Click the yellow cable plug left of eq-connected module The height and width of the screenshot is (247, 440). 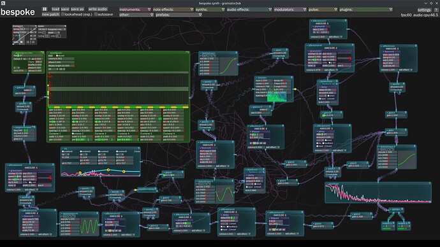136,190
